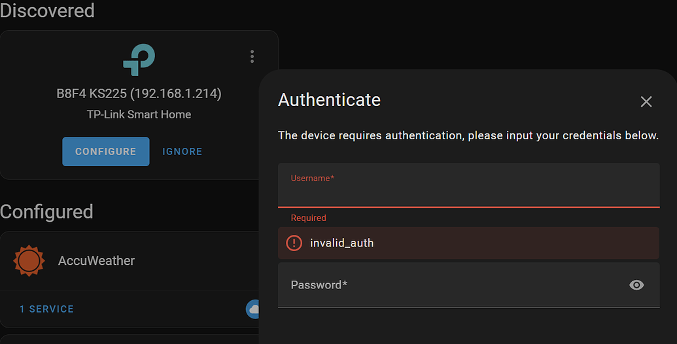This screenshot has height=344, width=677.
Task: Close the Authenticate dialog
Action: click(x=646, y=101)
